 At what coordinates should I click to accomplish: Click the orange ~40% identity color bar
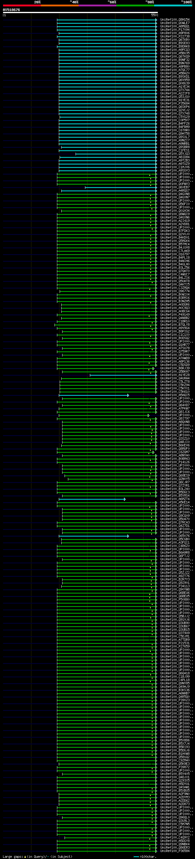60,5
